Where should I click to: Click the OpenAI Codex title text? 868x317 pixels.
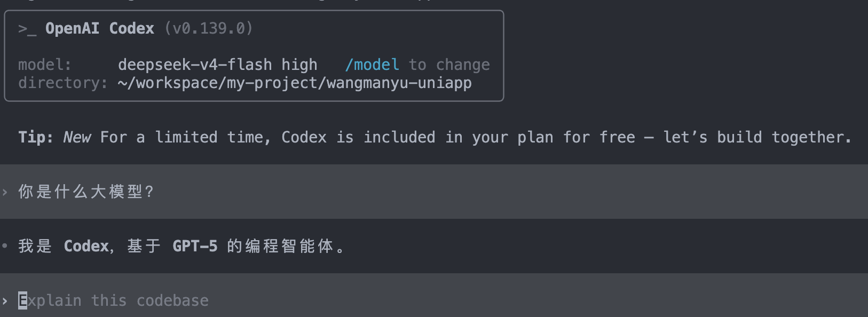tap(100, 28)
